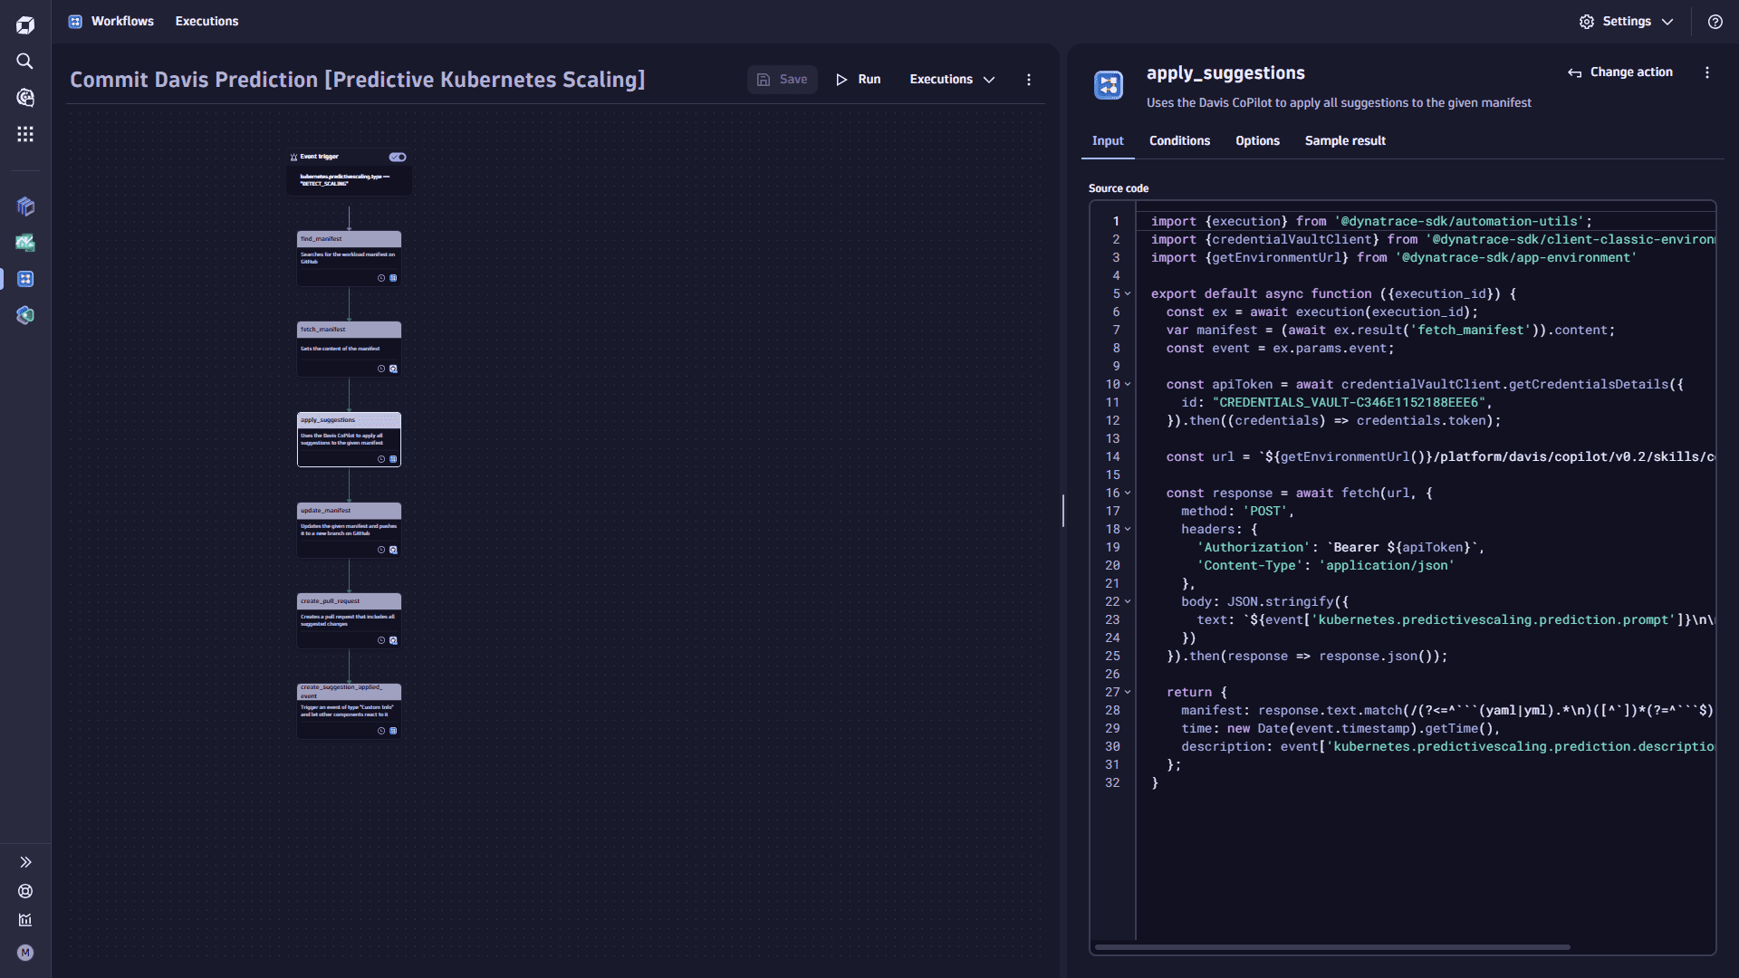Collapse code fold at line 5
This screenshot has width=1739, height=978.
coord(1128,293)
